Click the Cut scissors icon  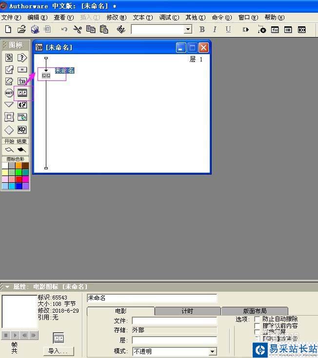[78, 29]
